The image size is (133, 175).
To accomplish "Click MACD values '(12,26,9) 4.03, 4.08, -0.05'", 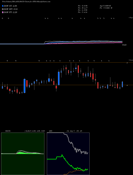I will pyautogui.click(x=35, y=131).
